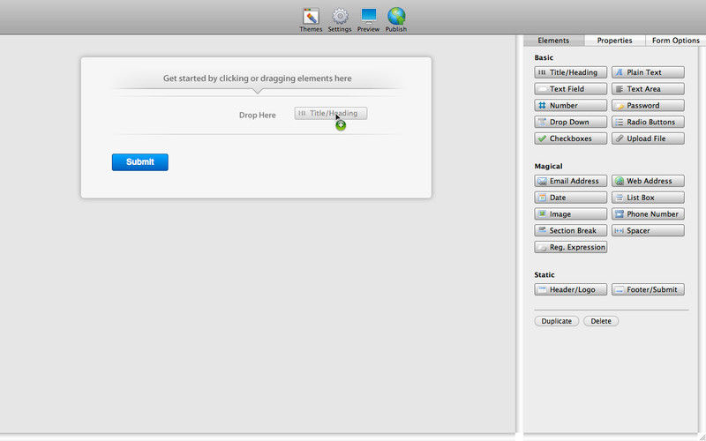Click the blue Submit button
Viewport: 706px width, 441px height.
(140, 162)
